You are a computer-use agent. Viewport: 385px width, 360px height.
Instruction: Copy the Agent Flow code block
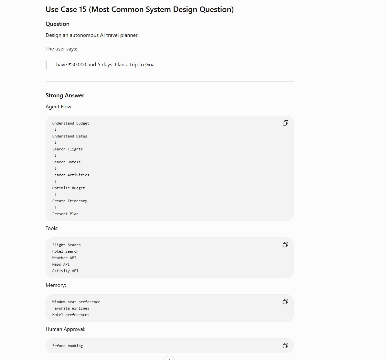point(285,123)
